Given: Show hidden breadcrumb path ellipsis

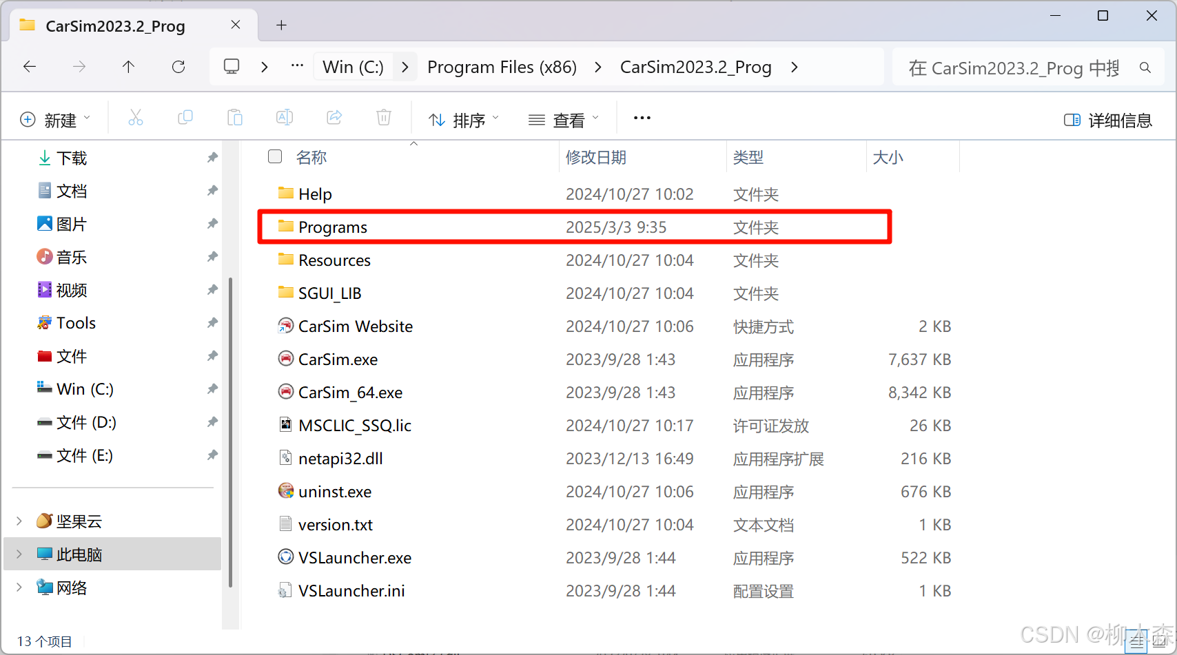Looking at the screenshot, I should point(297,65).
